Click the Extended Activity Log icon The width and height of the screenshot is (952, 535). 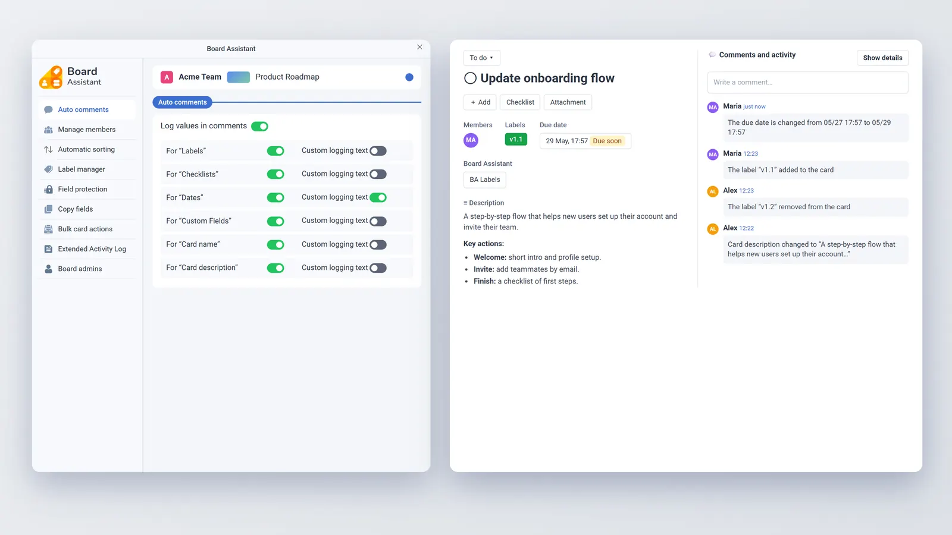pos(48,249)
